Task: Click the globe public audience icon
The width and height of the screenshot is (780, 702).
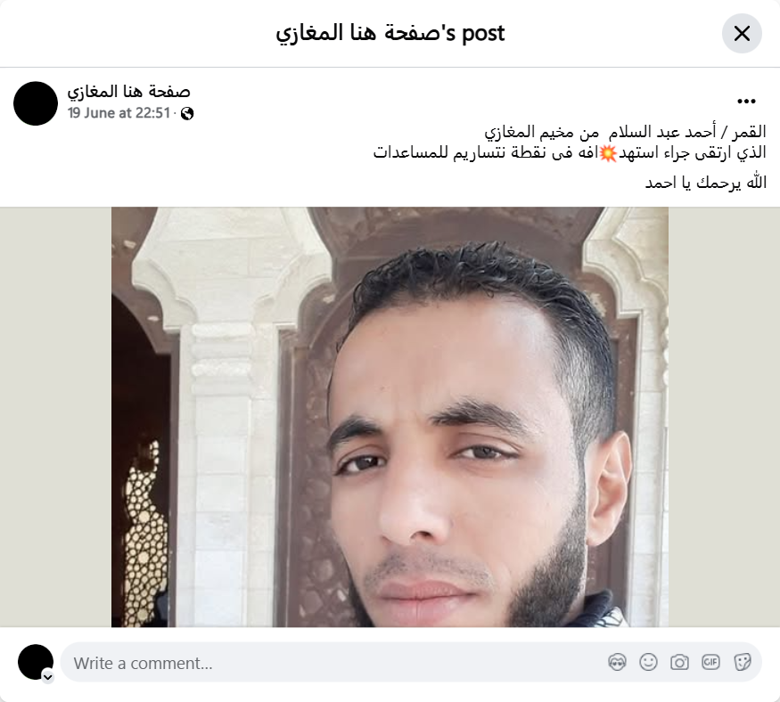Action: click(187, 114)
